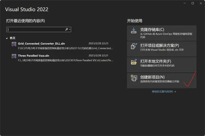Minimize the Visual Studio 2022 window
The height and width of the screenshot is (136, 205).
pos(184,3)
